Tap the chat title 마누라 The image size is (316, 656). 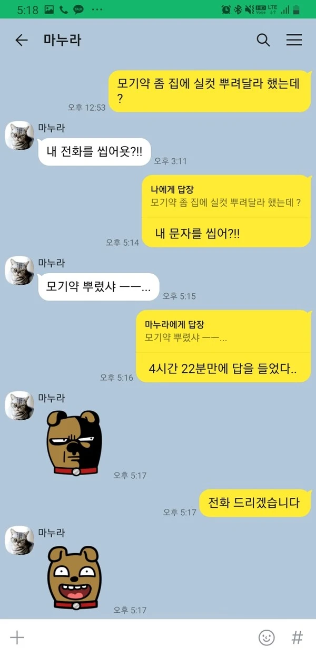tap(63, 40)
